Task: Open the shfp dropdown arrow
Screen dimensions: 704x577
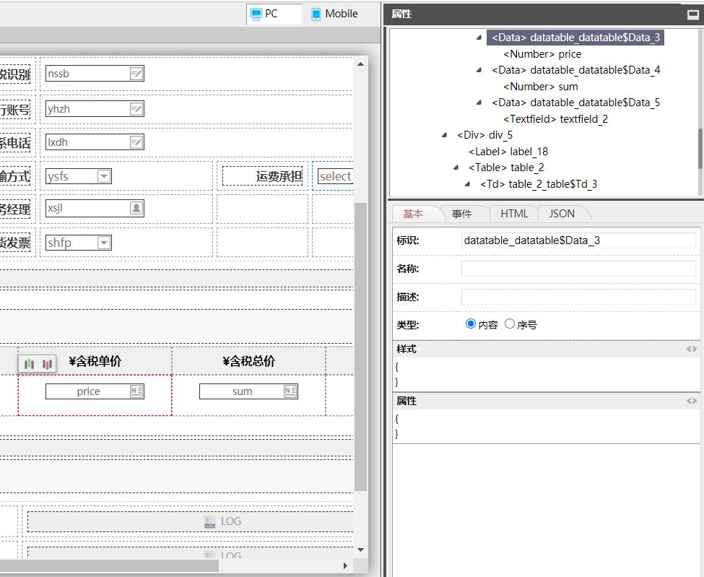Action: [104, 243]
